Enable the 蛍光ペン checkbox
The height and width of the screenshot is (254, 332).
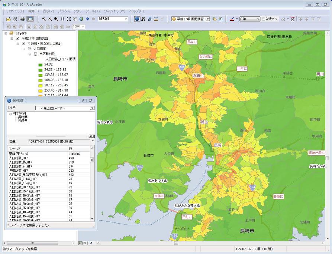(264, 19)
